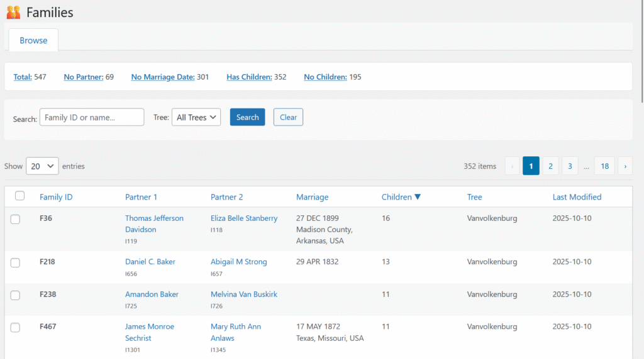Click the Children sort descending arrow

coord(418,197)
